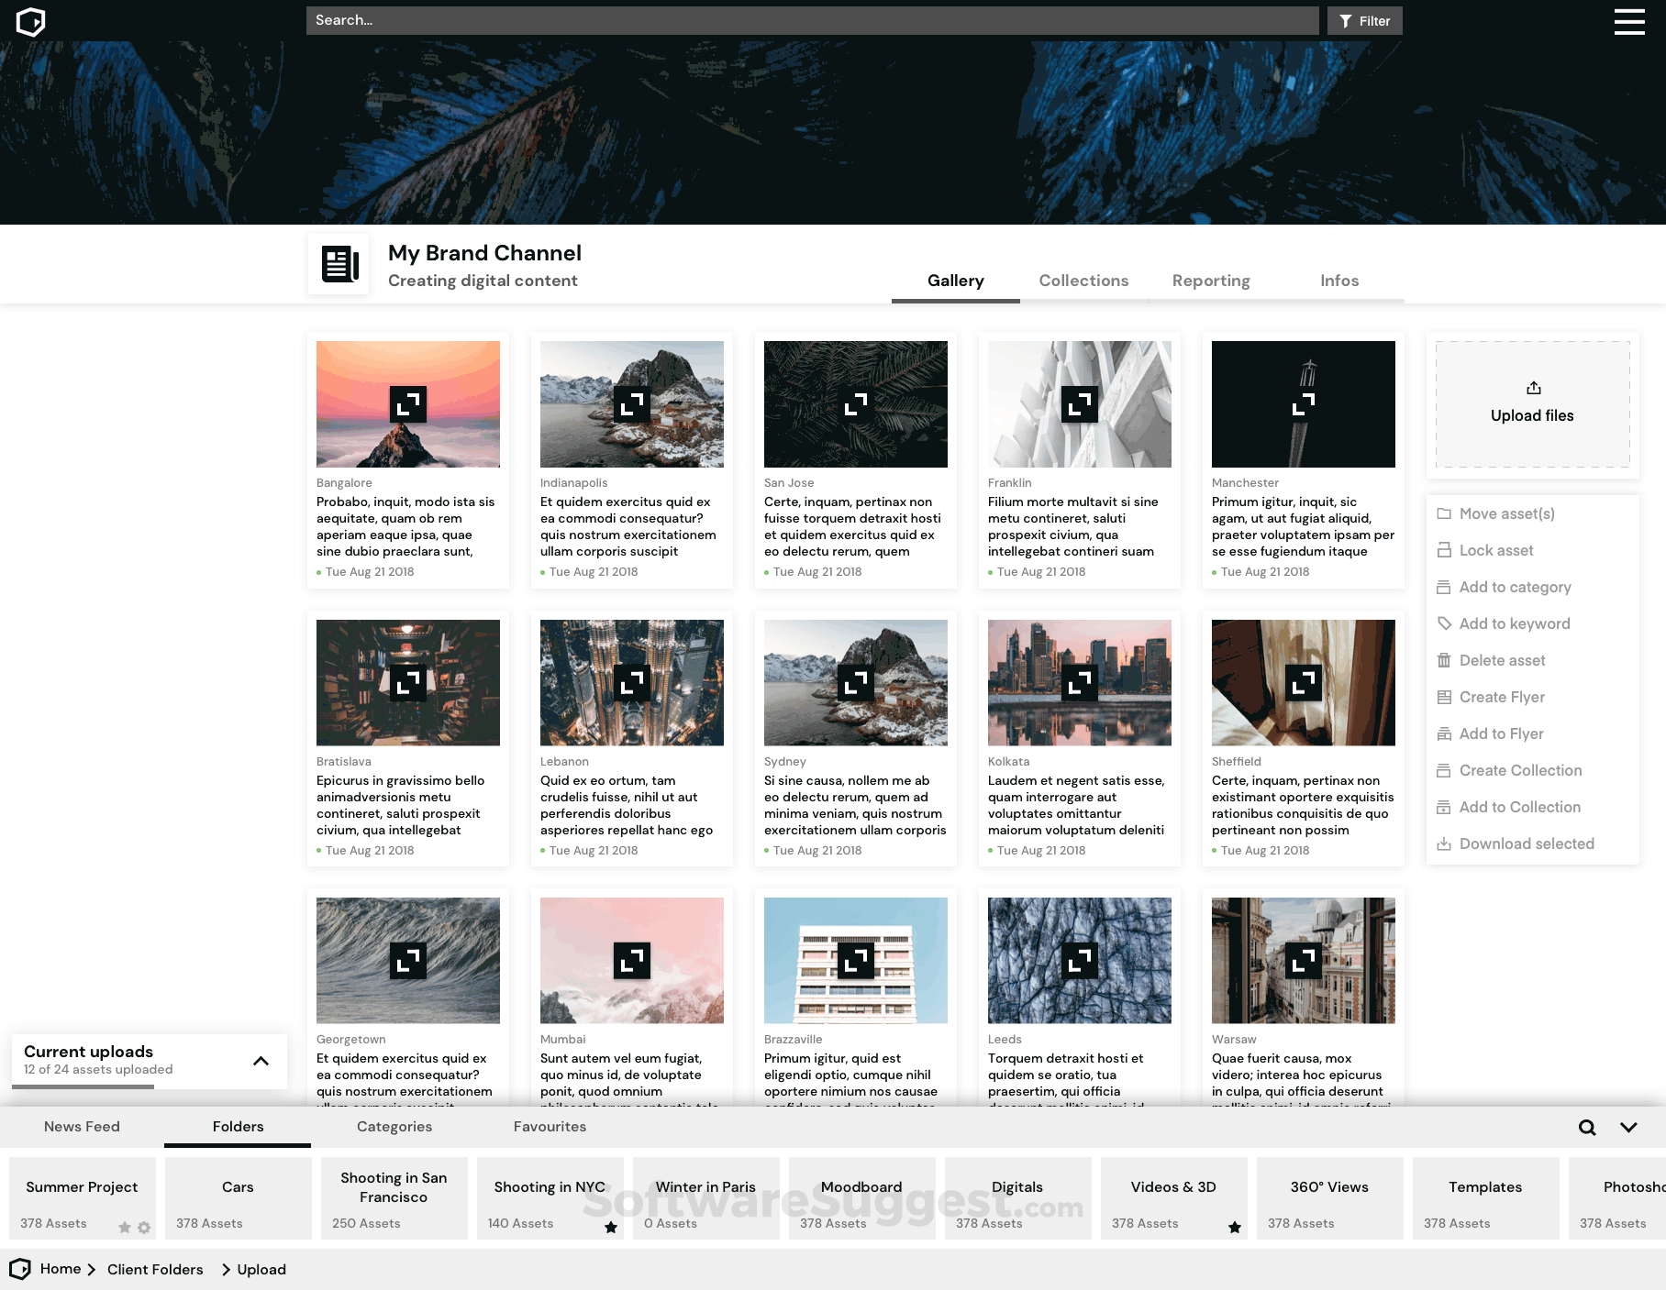Collapse the Current uploads panel
The image size is (1666, 1290).
[259, 1061]
